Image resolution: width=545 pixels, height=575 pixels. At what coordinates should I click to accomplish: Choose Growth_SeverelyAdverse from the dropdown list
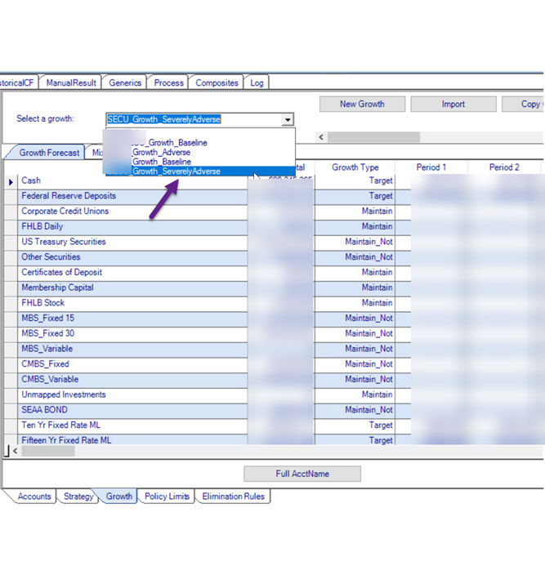tap(176, 172)
